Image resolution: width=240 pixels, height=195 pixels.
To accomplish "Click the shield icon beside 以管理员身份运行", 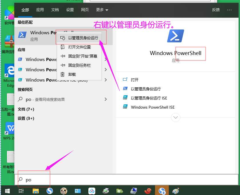I will point(62,38).
